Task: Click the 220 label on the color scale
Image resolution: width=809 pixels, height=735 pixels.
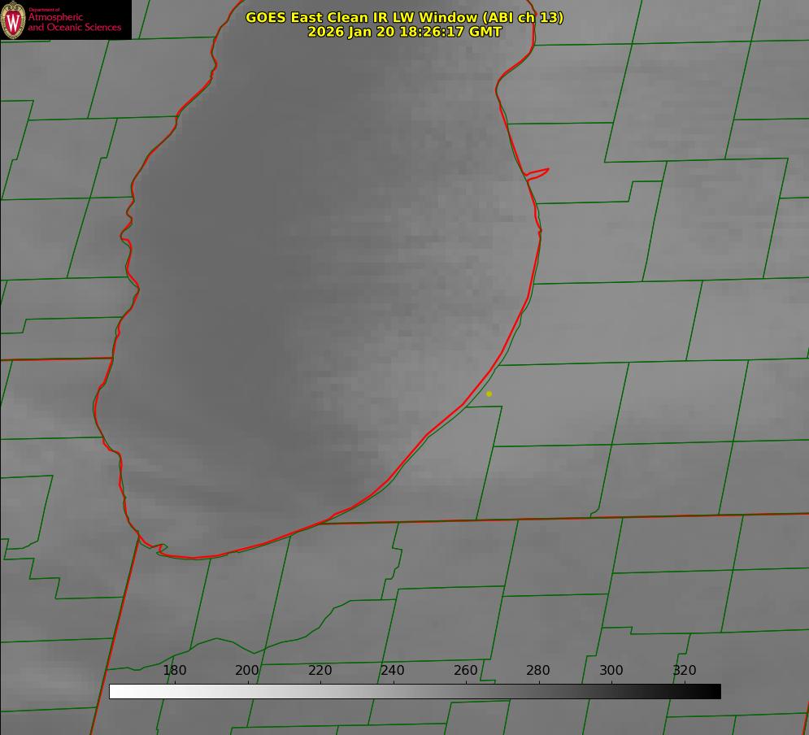Action: tap(320, 671)
